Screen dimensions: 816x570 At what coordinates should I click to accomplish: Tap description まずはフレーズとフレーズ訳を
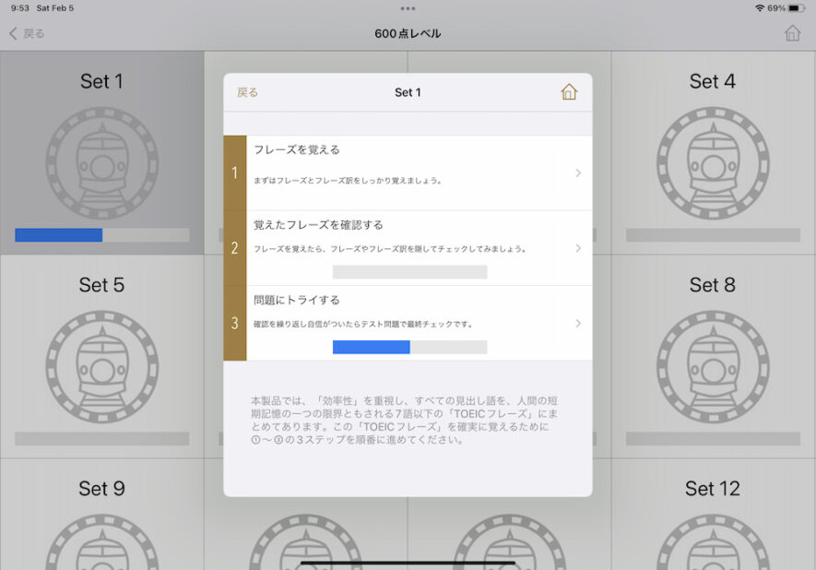(348, 181)
